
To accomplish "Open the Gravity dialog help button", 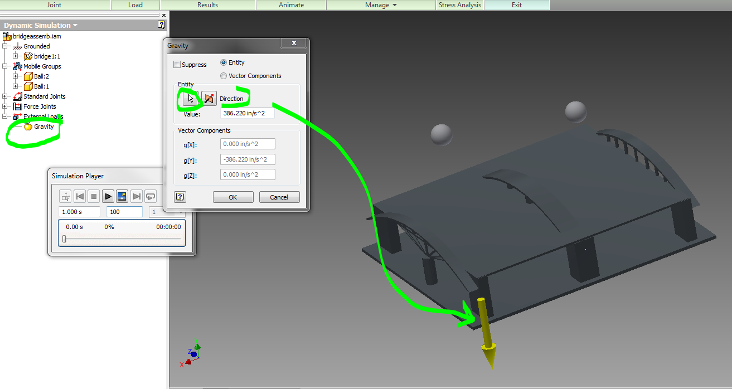I will click(x=180, y=197).
